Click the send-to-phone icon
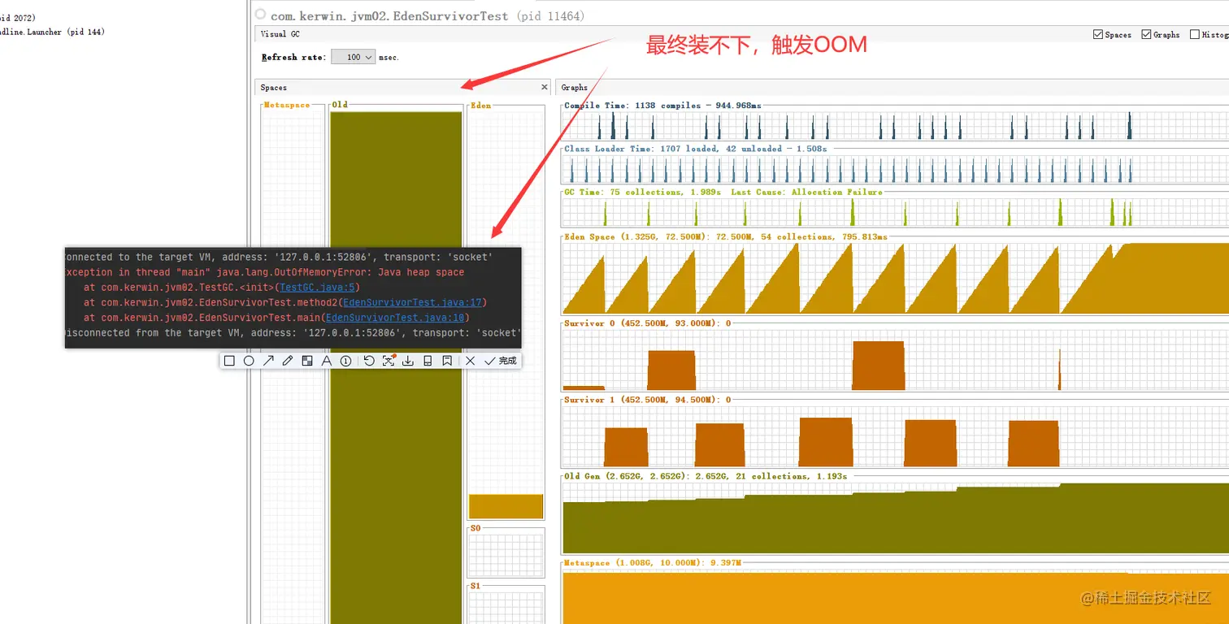The height and width of the screenshot is (624, 1229). tap(428, 361)
